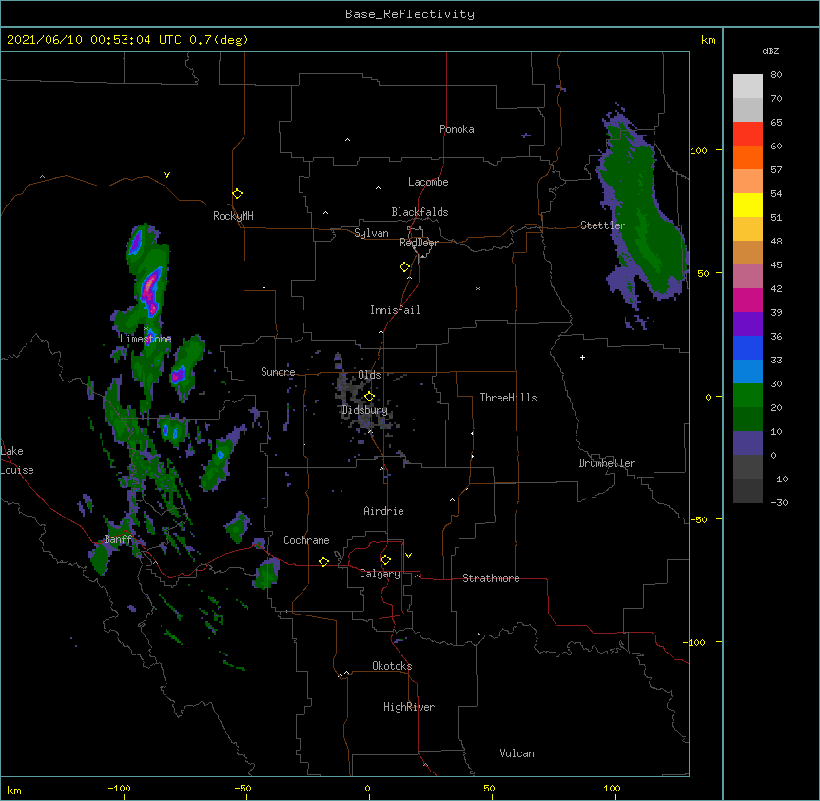The height and width of the screenshot is (801, 820).
Task: Click the yellow diamond marker below RedDeer
Action: 404,267
